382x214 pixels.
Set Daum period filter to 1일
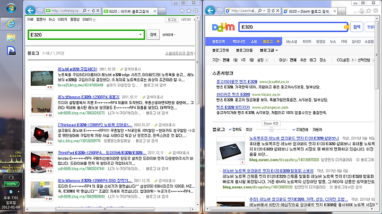235,60
